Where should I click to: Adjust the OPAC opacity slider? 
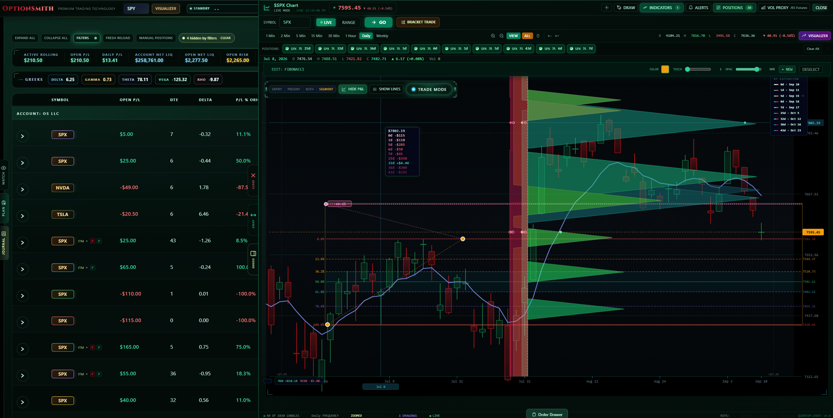[x=748, y=69]
